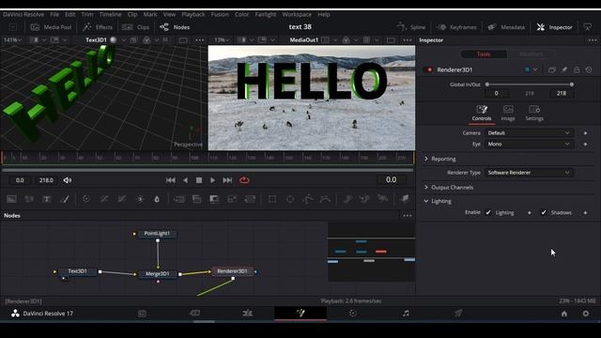Image resolution: width=601 pixels, height=338 pixels.
Task: Click the Camera keyframe diamond
Action: click(585, 133)
